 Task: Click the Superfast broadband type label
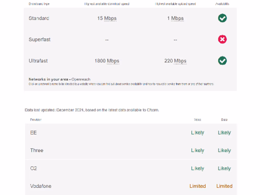[x=39, y=40]
